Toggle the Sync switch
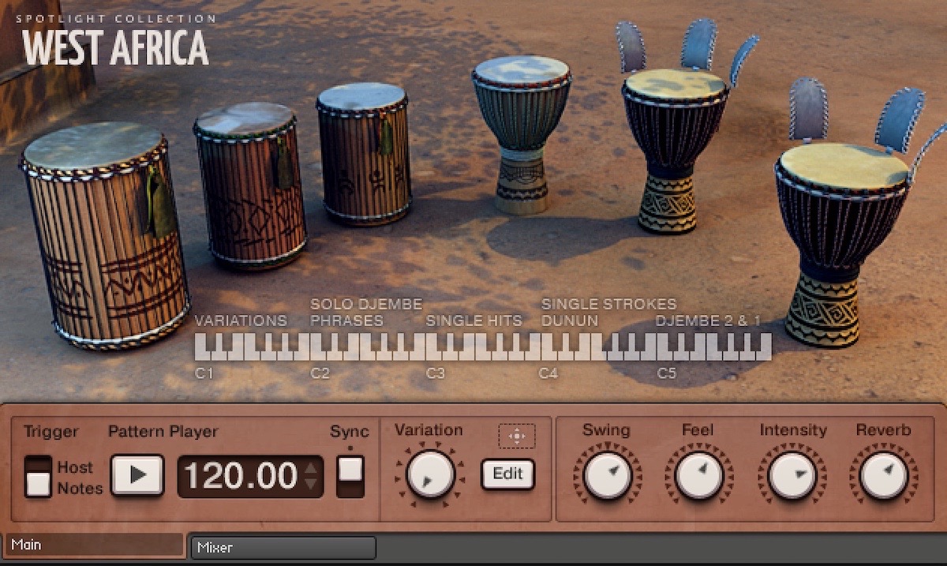Viewport: 947px width, 566px height. coord(350,476)
